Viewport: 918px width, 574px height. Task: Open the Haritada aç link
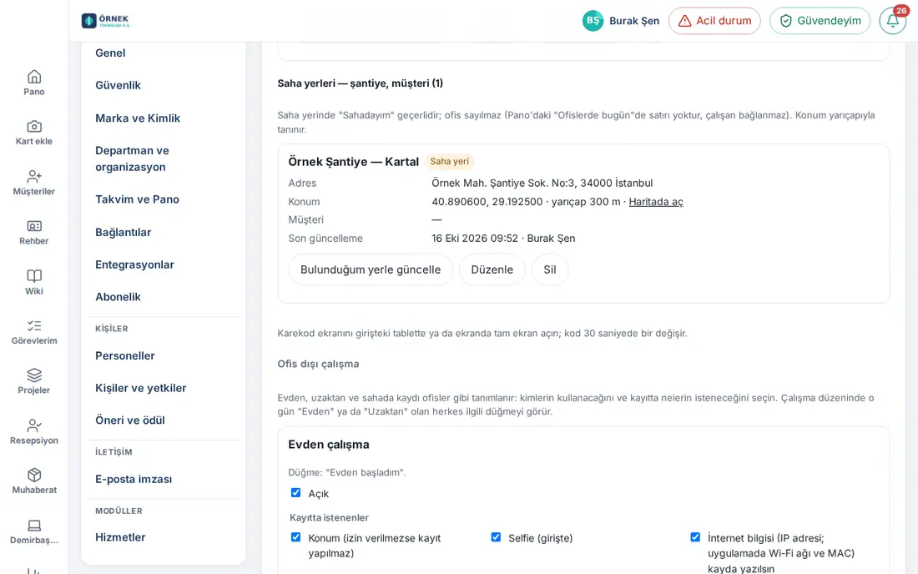(656, 202)
